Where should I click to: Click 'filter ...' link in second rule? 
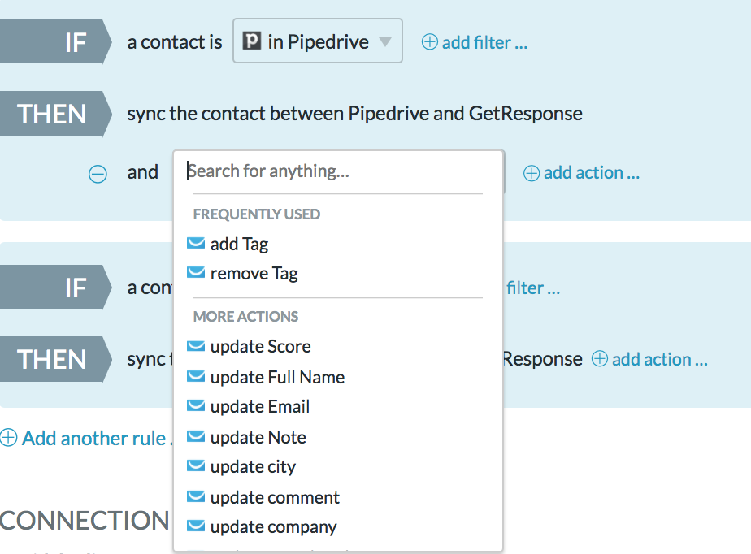[x=533, y=288]
